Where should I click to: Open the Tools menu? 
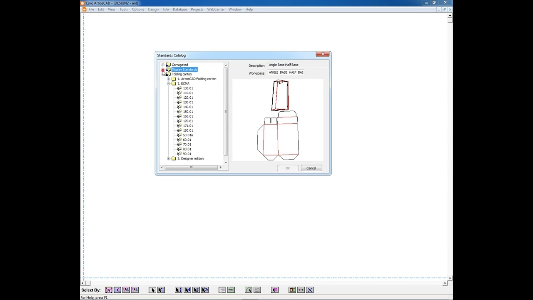(124, 9)
